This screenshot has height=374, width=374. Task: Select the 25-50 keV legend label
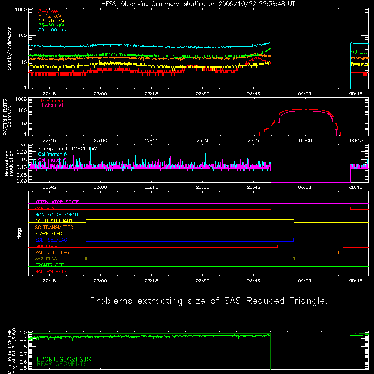(51, 25)
